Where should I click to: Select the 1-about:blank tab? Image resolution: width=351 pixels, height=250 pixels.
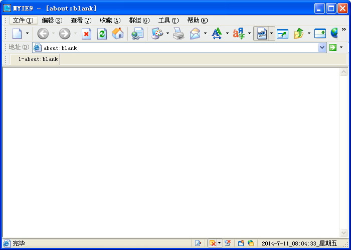click(x=38, y=59)
